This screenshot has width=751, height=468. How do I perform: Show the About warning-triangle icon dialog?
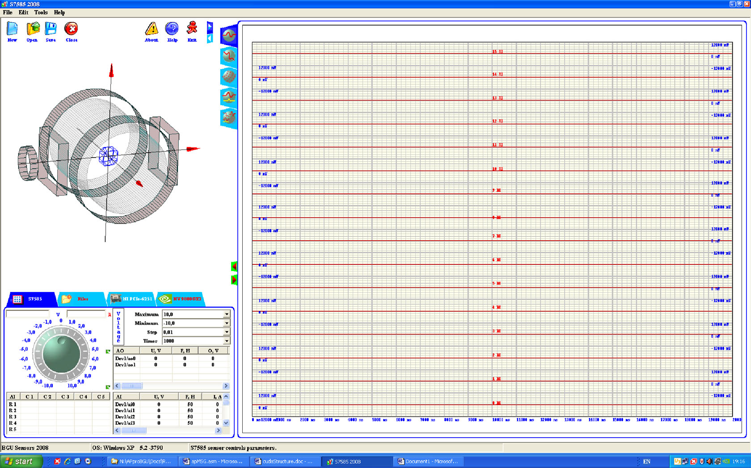coord(152,29)
